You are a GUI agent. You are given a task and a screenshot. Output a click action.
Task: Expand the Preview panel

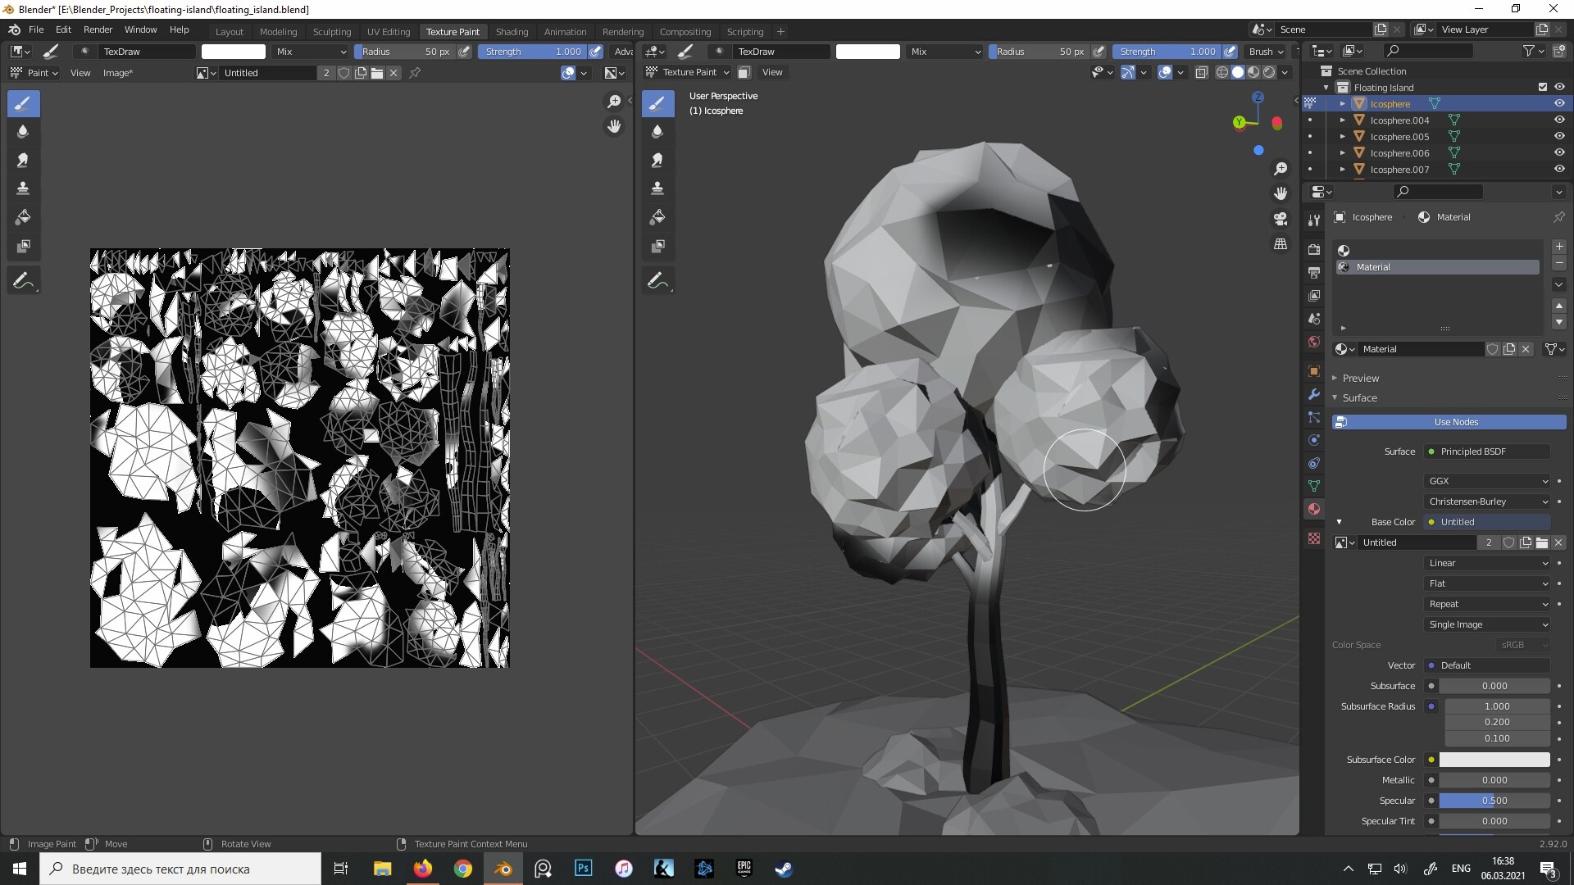tap(1361, 379)
